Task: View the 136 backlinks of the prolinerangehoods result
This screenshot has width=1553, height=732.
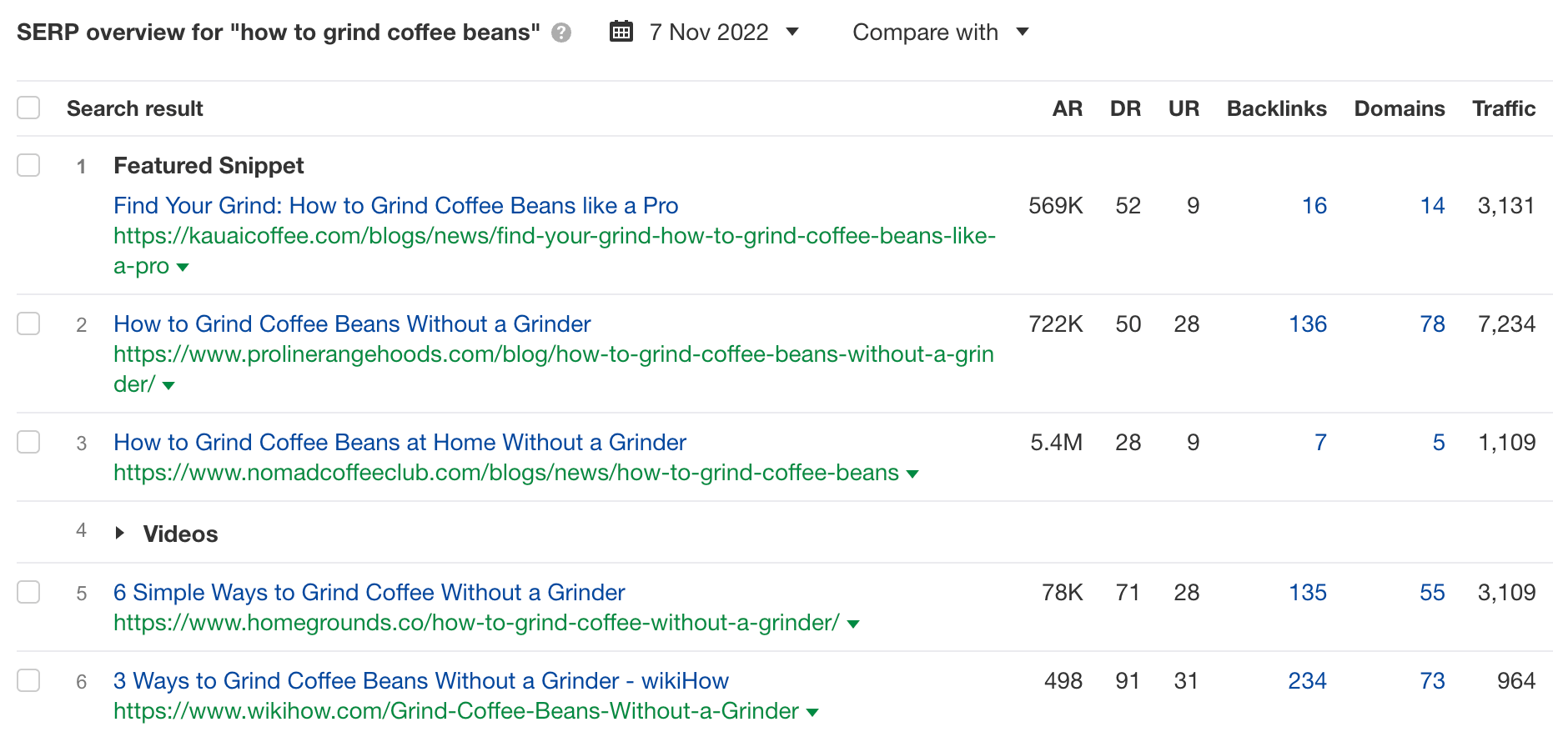Action: [1307, 324]
